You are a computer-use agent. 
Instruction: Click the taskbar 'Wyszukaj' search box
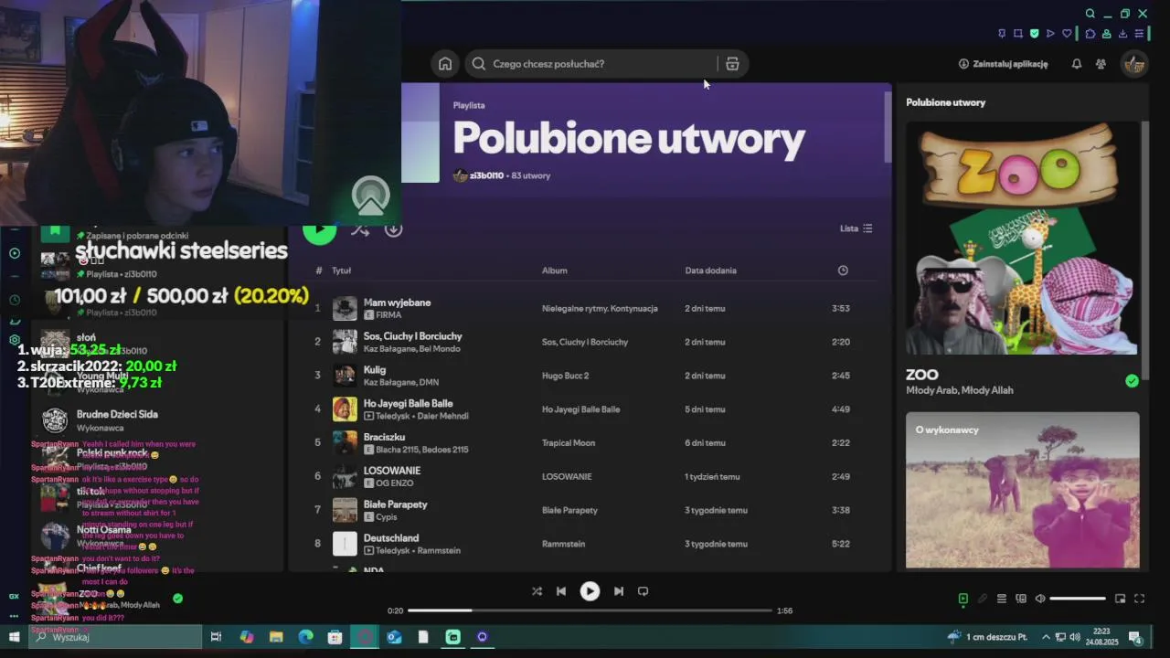[x=115, y=637]
